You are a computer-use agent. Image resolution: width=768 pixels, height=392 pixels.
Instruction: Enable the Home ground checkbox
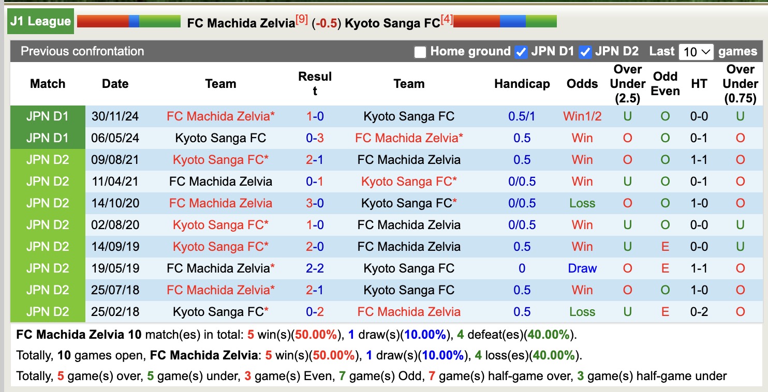(419, 52)
